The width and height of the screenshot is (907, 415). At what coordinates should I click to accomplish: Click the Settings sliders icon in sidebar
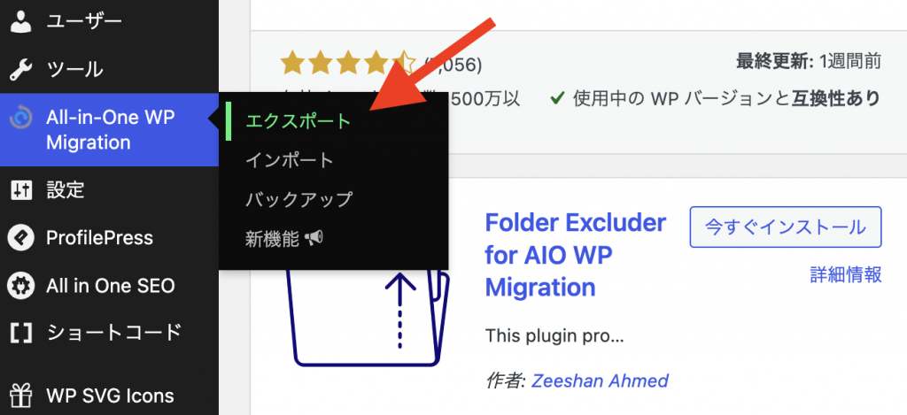(x=21, y=189)
